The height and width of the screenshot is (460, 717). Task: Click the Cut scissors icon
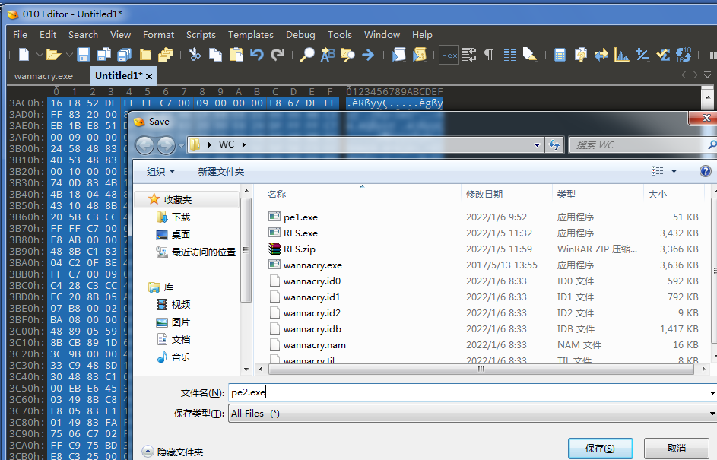[195, 55]
